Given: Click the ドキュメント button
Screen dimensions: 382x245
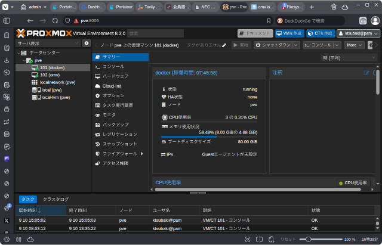Looking at the screenshot, I should pos(255,33).
